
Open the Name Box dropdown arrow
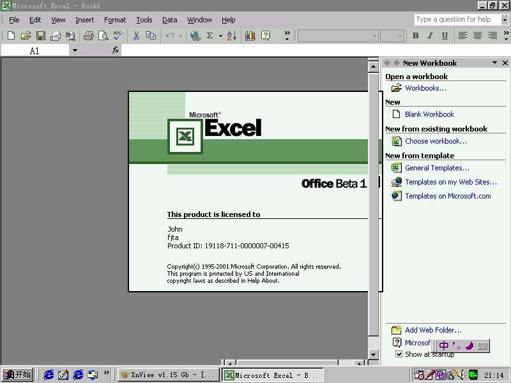(x=75, y=50)
